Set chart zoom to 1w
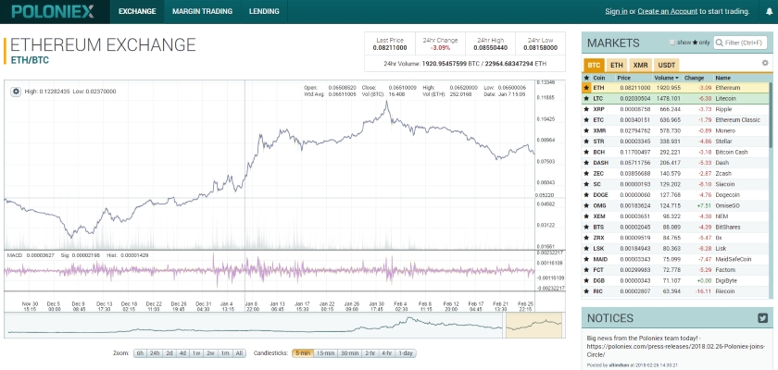 point(196,353)
